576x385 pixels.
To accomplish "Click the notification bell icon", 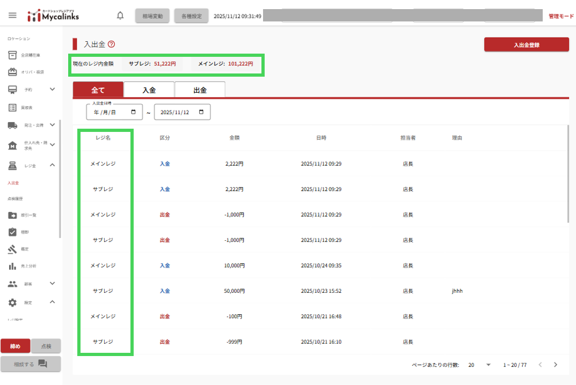I will (x=120, y=16).
